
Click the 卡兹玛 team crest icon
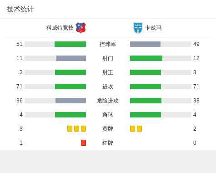(138, 28)
